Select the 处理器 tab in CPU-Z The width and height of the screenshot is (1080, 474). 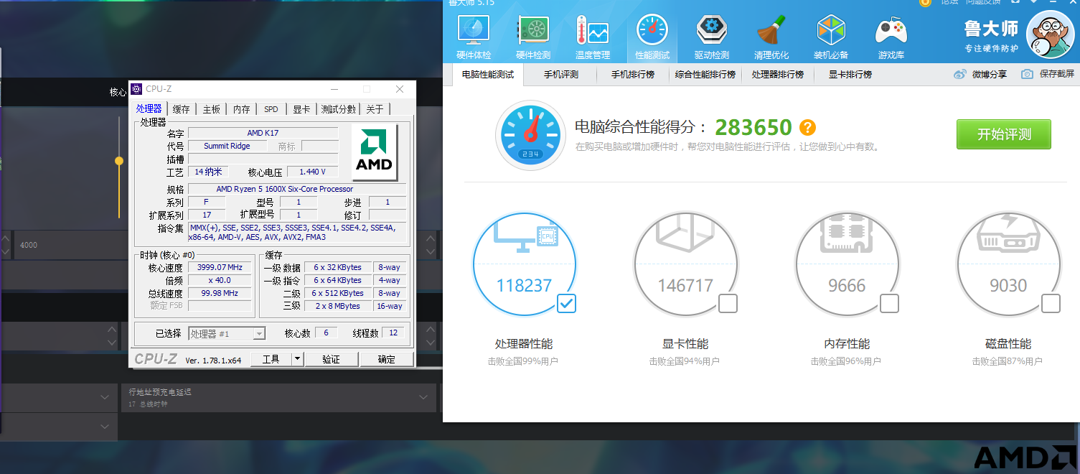click(x=149, y=108)
